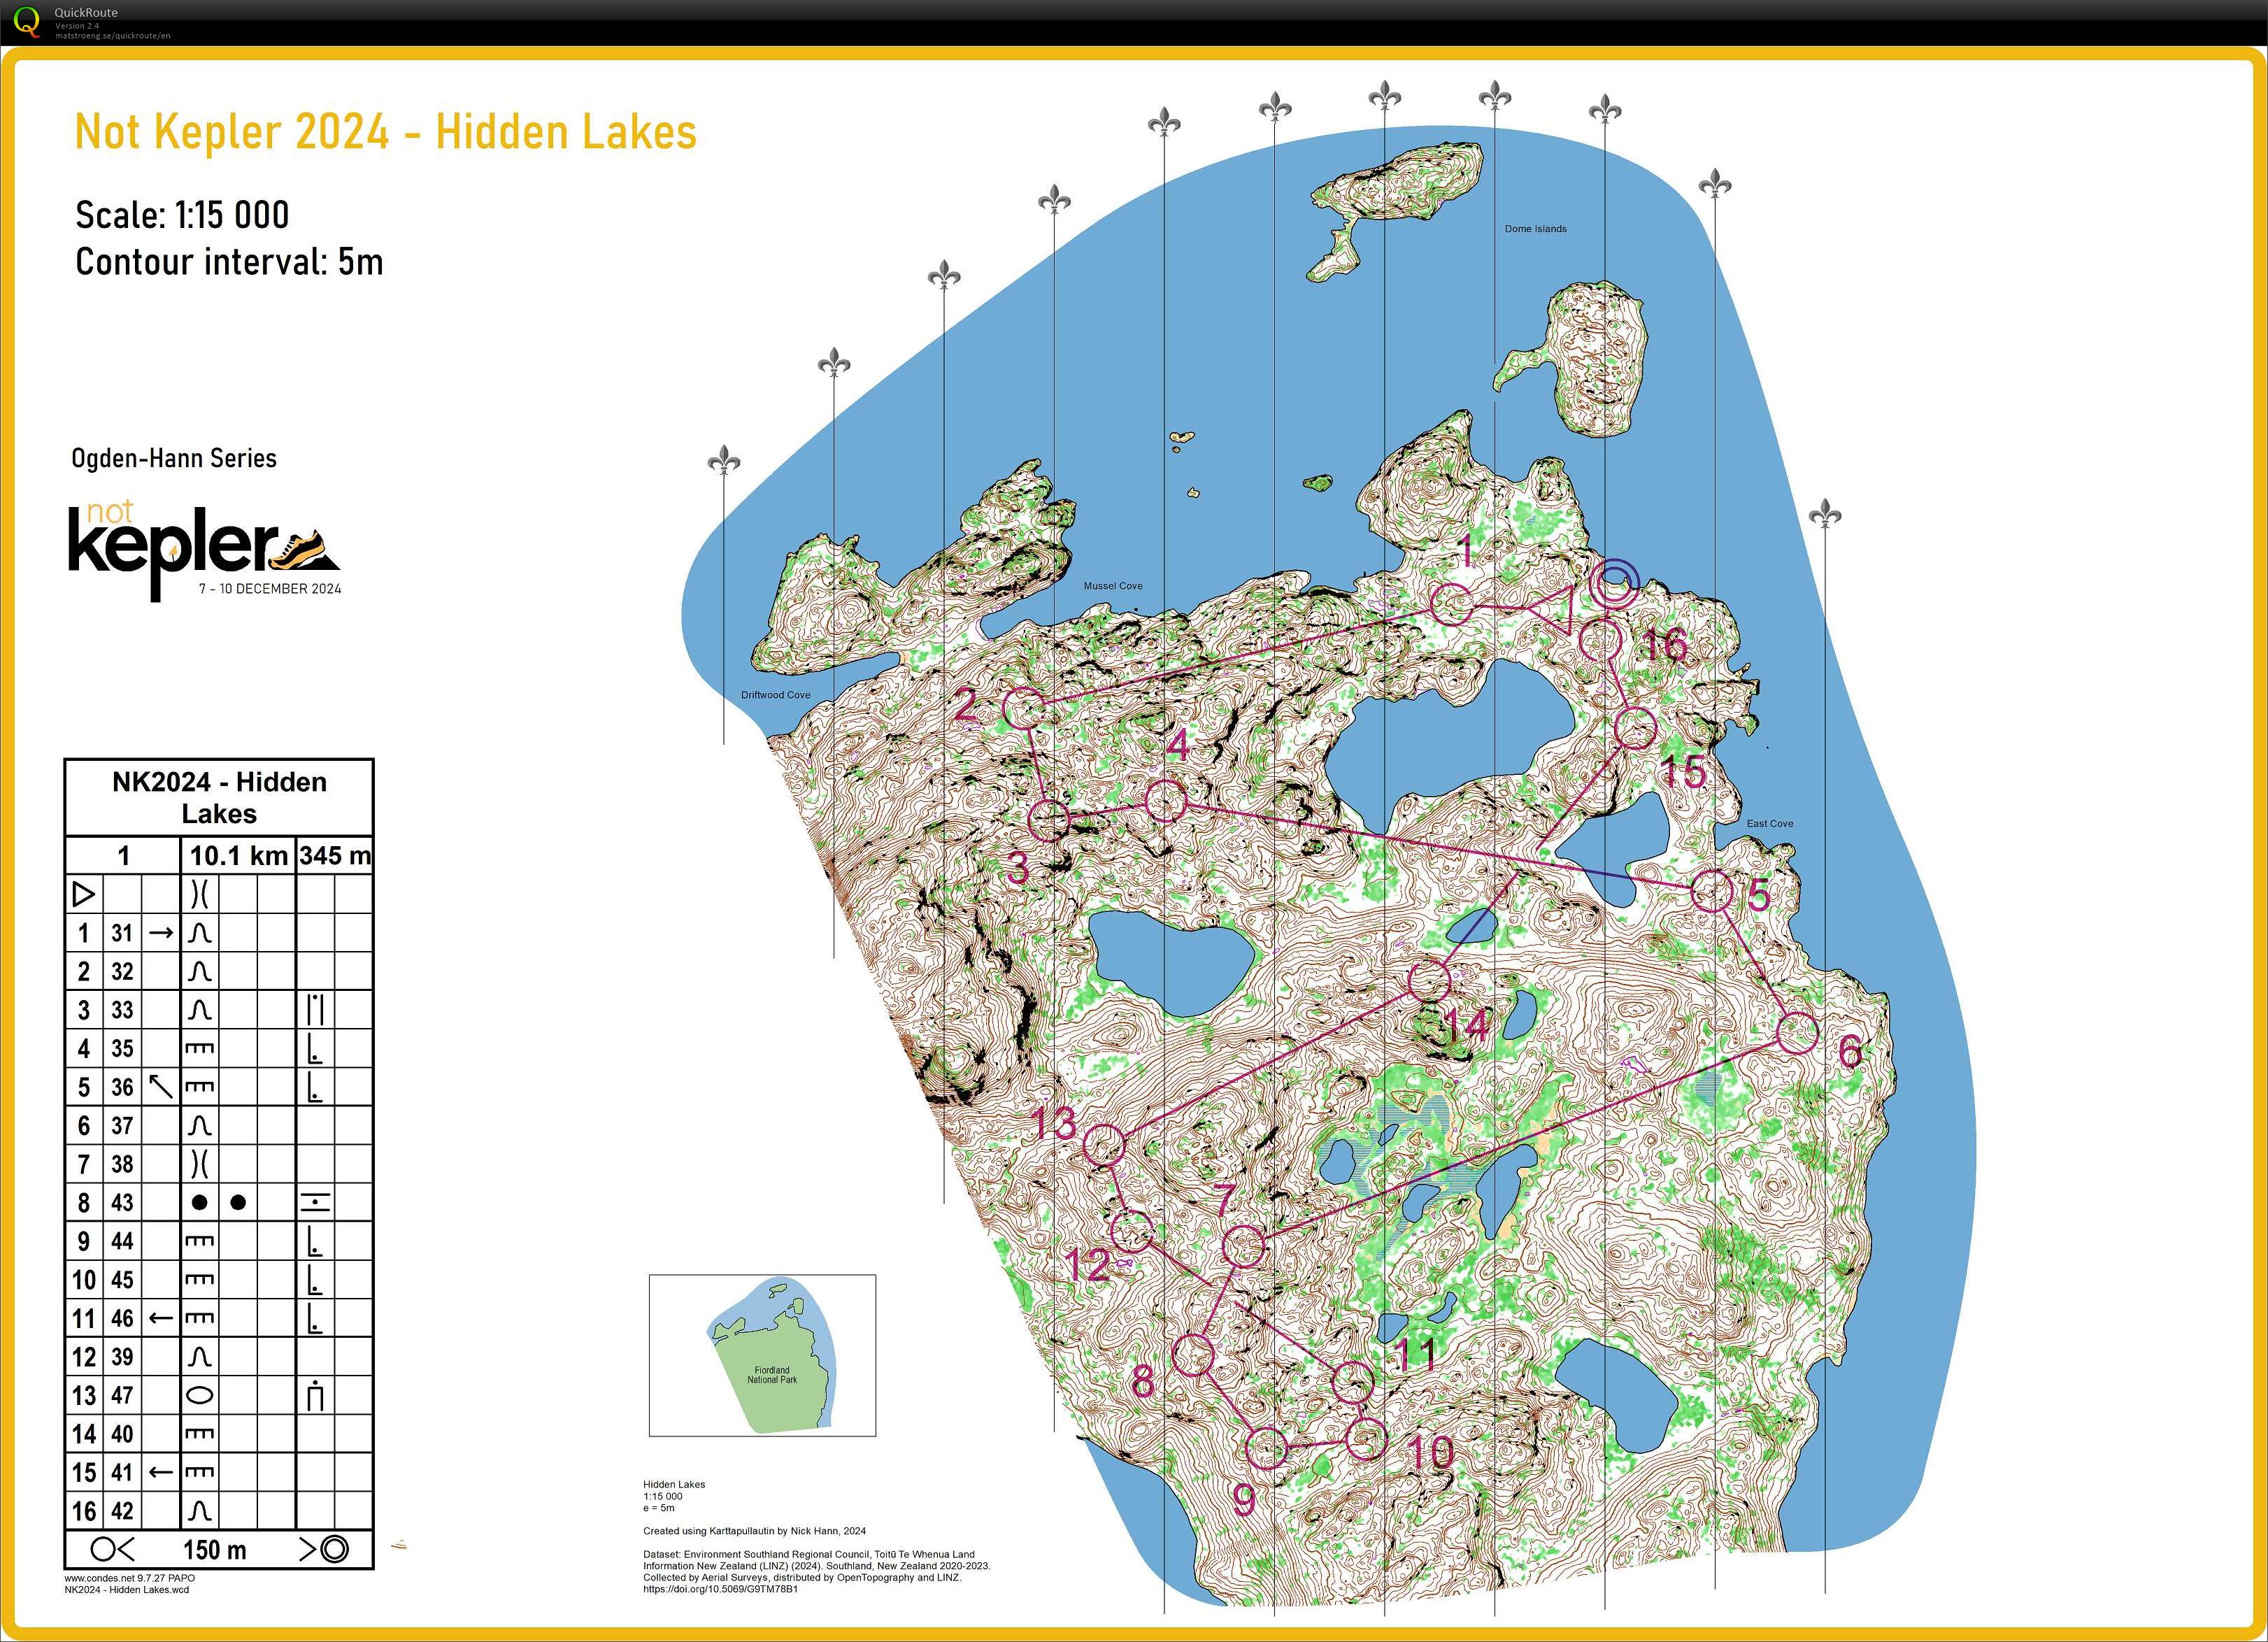Click control circle 4 on the map
This screenshot has width=2268, height=1642.
pos(1165,801)
